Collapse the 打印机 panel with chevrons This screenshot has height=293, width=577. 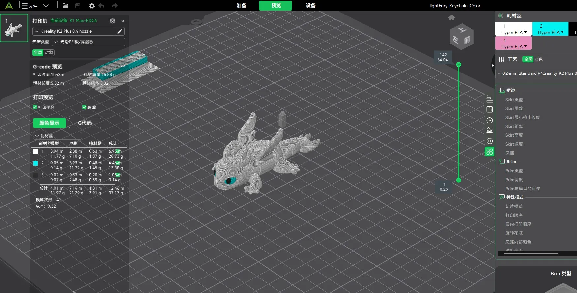click(x=123, y=21)
